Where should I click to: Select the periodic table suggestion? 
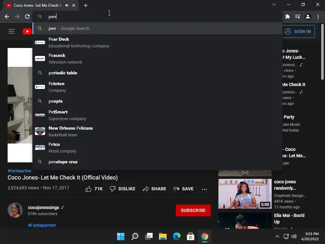tap(157, 73)
